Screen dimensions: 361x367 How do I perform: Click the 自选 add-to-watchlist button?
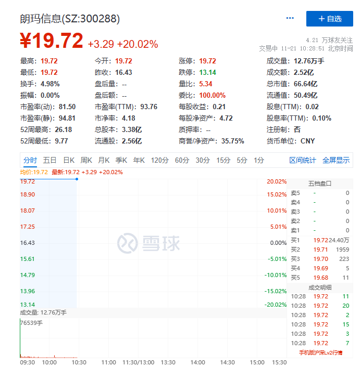(x=329, y=19)
